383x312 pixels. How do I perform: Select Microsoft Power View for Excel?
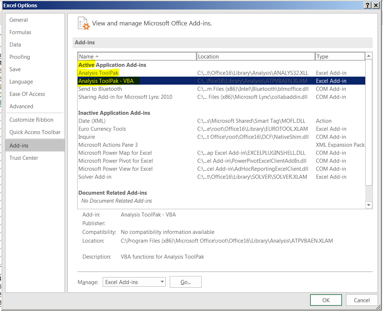(x=221, y=169)
